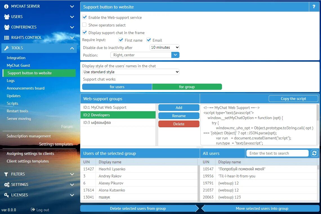The width and height of the screenshot is (321, 214).
Task: Open Server moving menu item
Action: [19, 119]
